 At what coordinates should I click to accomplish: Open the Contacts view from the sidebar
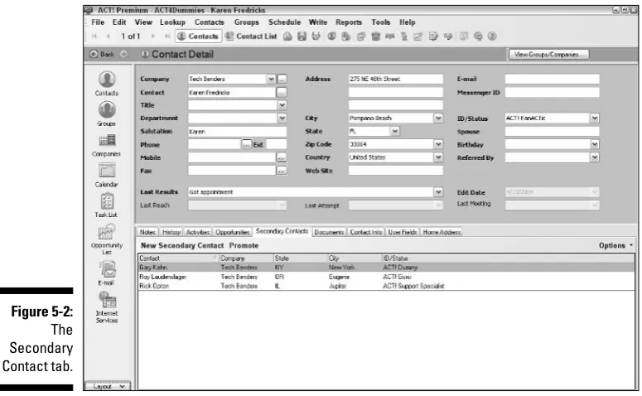coord(107,84)
